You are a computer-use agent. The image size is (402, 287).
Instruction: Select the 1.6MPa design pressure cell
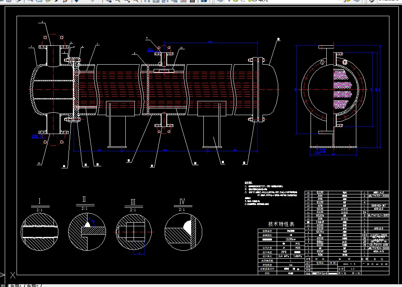tap(298, 256)
